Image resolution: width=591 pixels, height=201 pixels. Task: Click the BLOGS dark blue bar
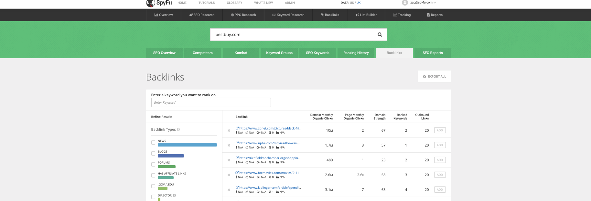[171, 156]
